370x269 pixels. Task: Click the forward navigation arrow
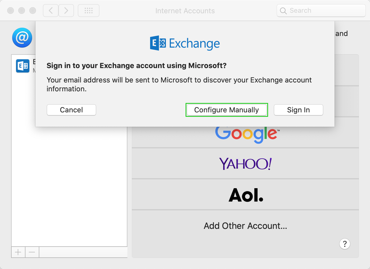coord(66,11)
